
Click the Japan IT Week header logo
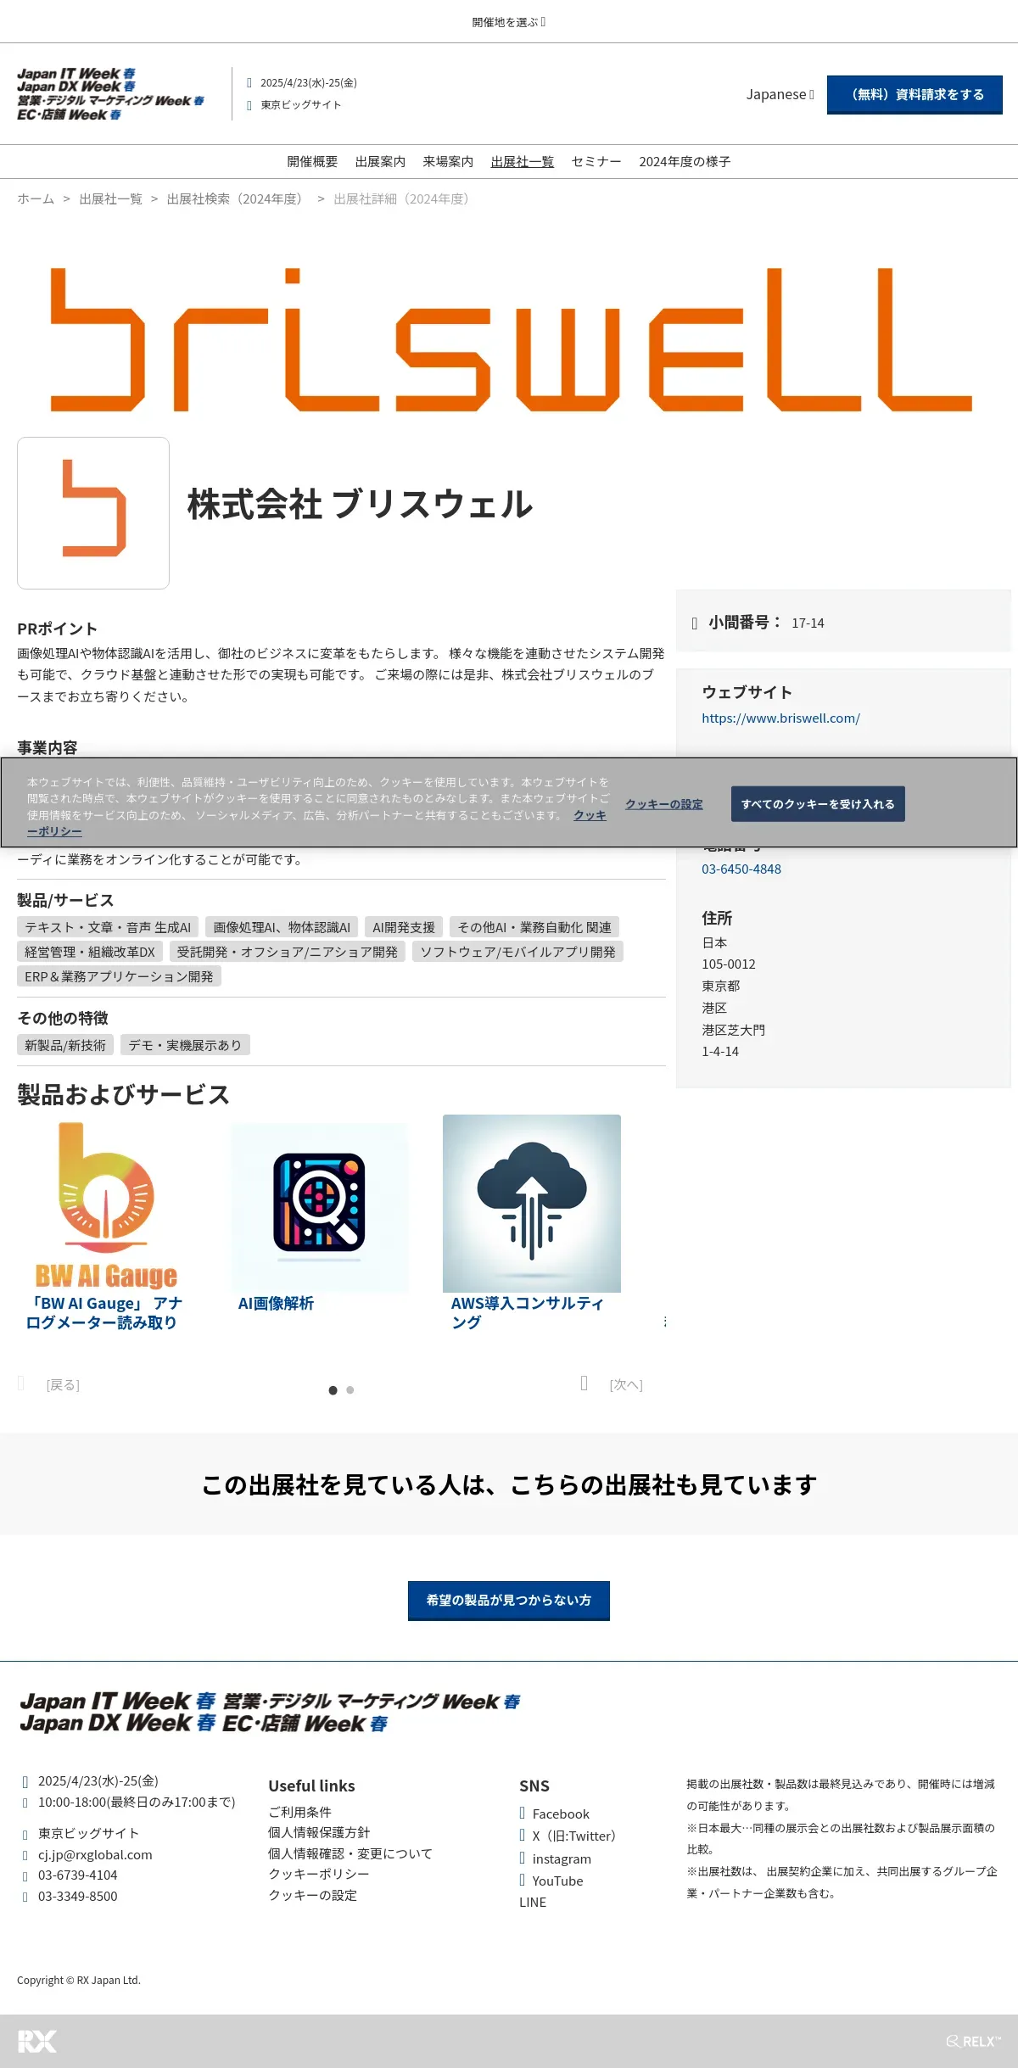pyautogui.click(x=110, y=94)
